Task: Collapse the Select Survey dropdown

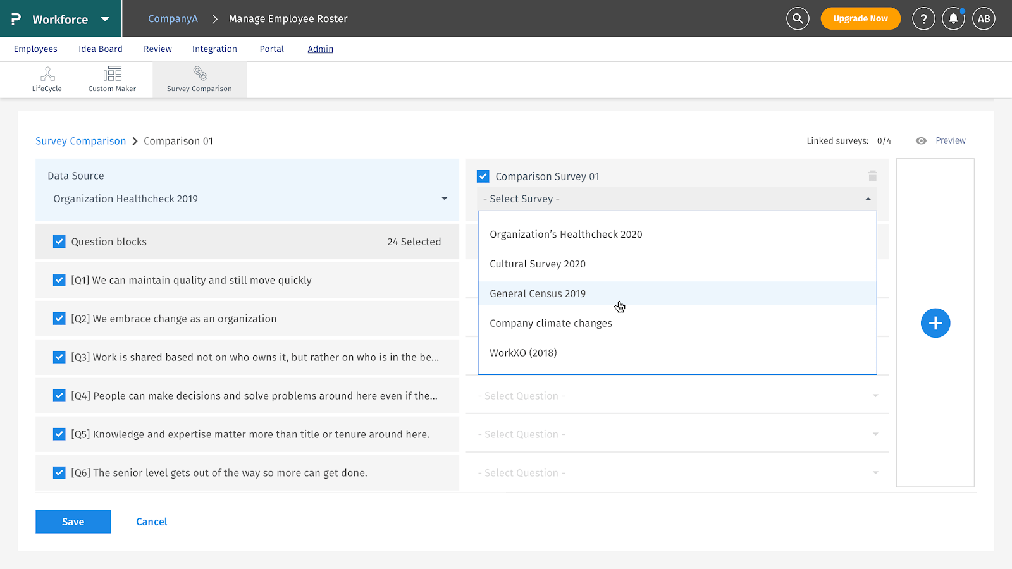Action: tap(868, 199)
